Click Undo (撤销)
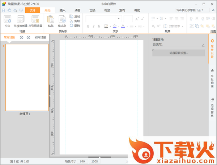 coord(75,25)
